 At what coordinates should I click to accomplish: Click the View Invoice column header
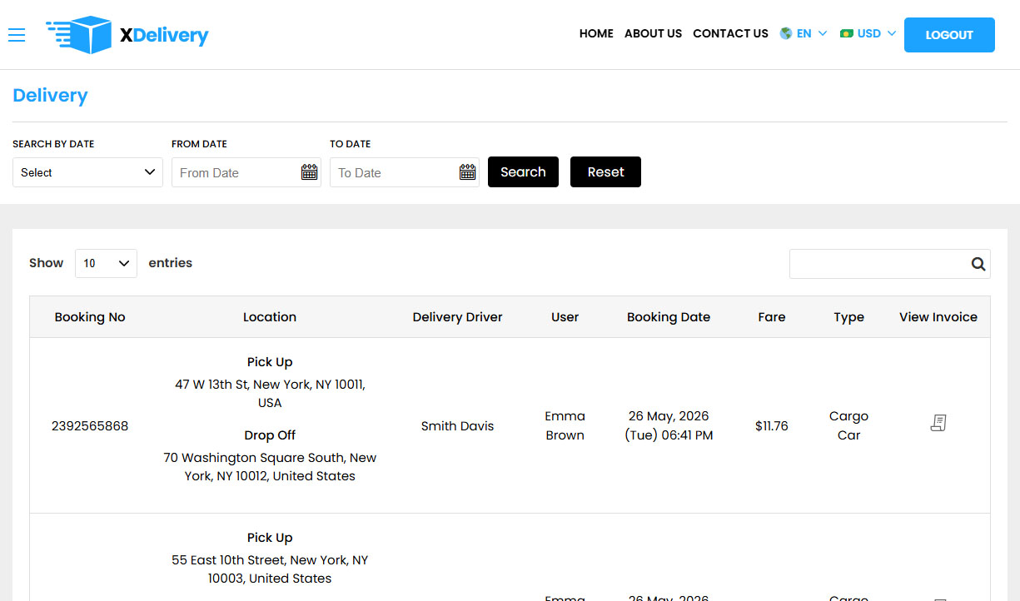pyautogui.click(x=938, y=317)
